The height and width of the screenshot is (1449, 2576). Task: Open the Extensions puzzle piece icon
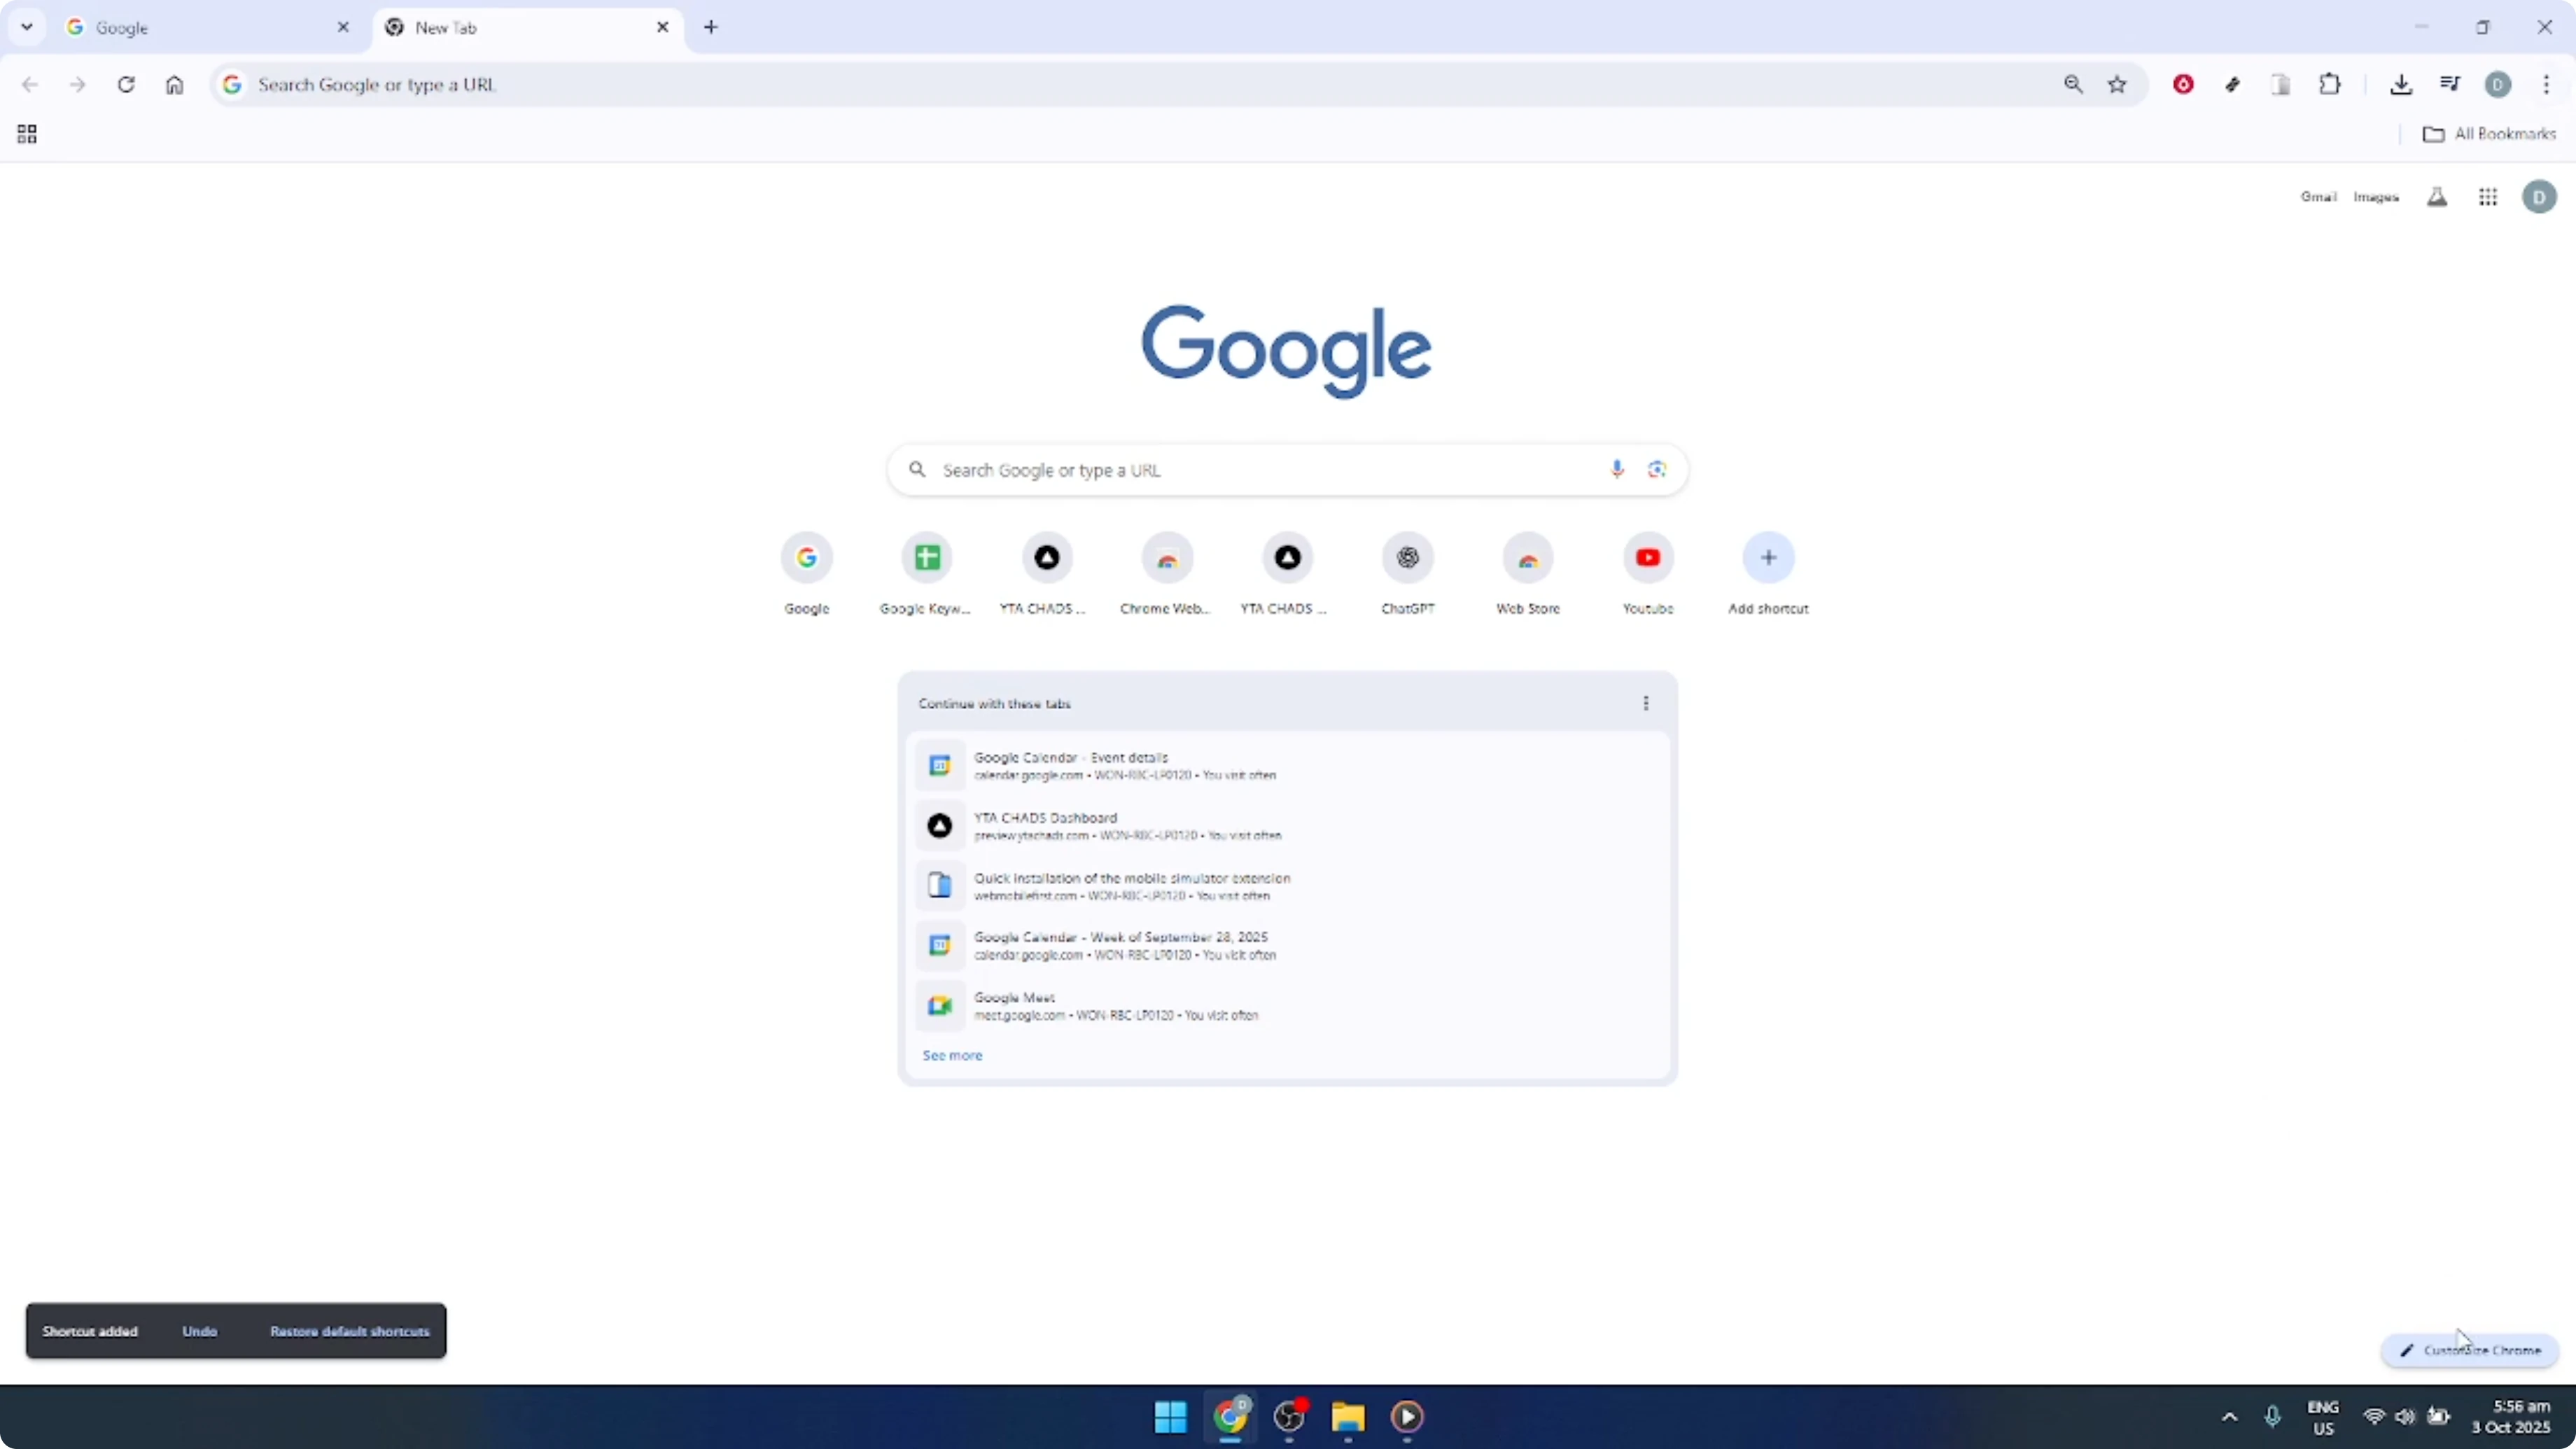coord(2330,84)
